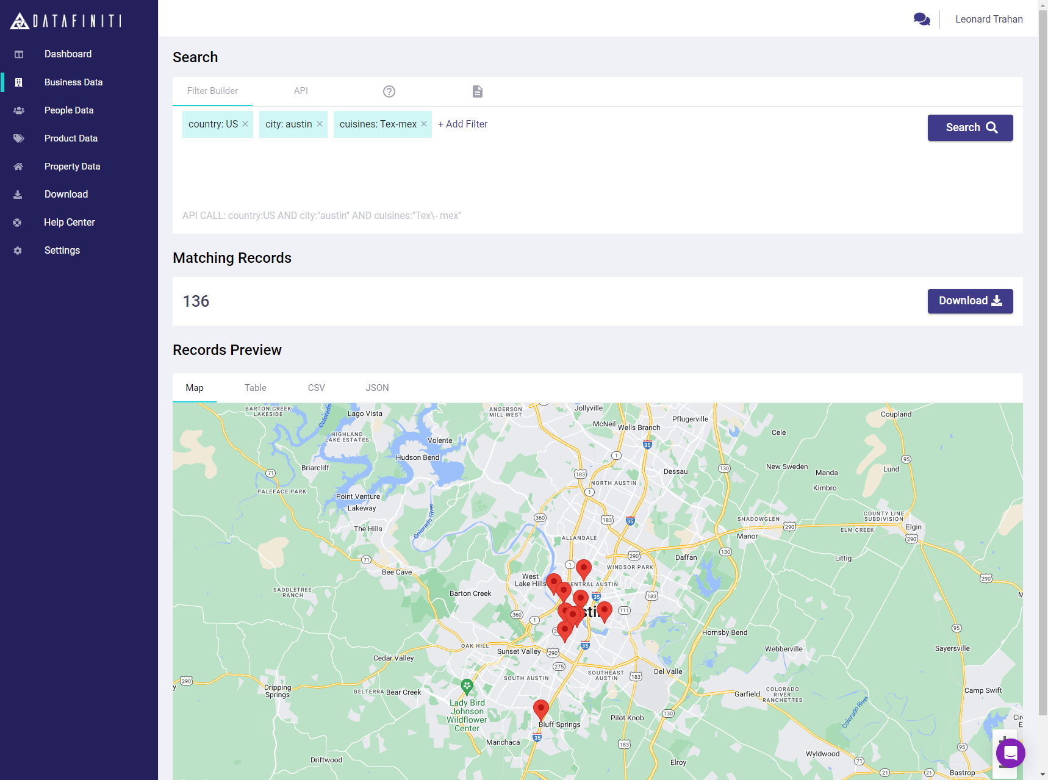Click the Dashboard sidebar icon
Image resolution: width=1048 pixels, height=780 pixels.
pyautogui.click(x=19, y=54)
